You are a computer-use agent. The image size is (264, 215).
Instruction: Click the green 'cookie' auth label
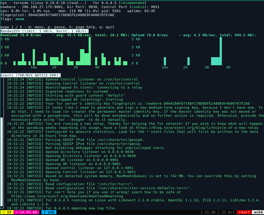click(138, 7)
